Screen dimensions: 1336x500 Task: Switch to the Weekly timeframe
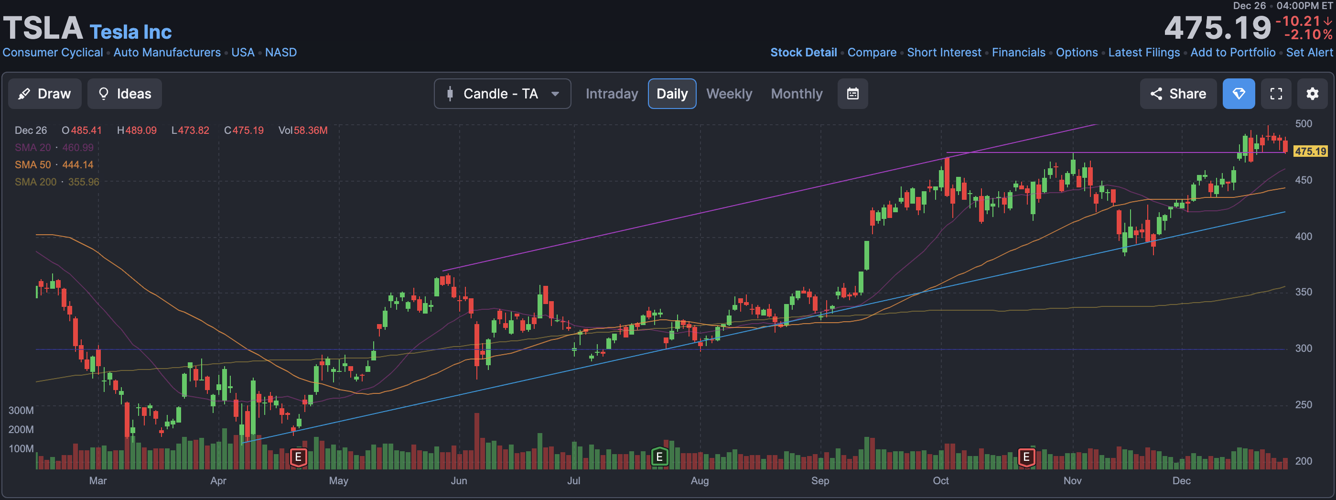(729, 94)
